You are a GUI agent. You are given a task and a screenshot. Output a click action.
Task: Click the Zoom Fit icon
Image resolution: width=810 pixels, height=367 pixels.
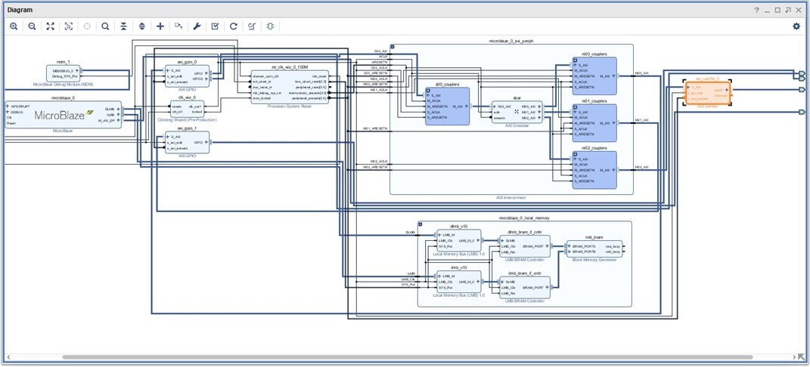(50, 26)
